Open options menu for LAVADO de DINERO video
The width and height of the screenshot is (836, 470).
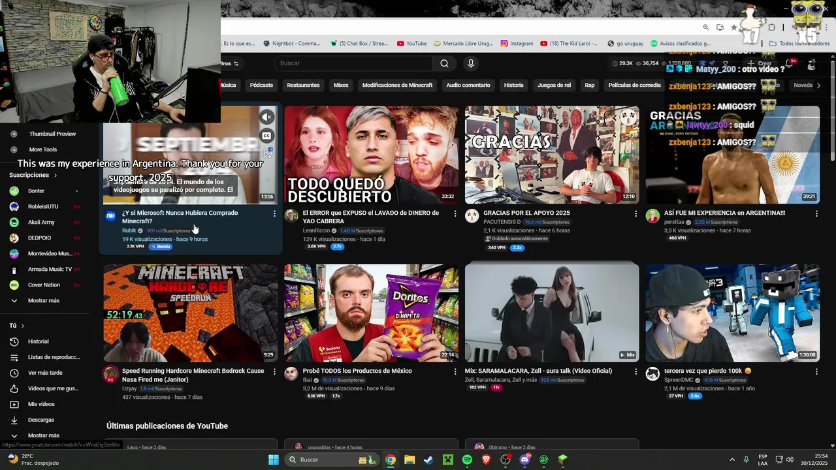click(455, 213)
